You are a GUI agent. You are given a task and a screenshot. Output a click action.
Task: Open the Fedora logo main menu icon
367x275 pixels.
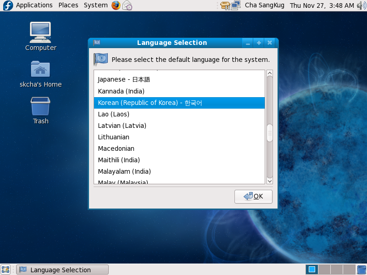click(x=8, y=5)
